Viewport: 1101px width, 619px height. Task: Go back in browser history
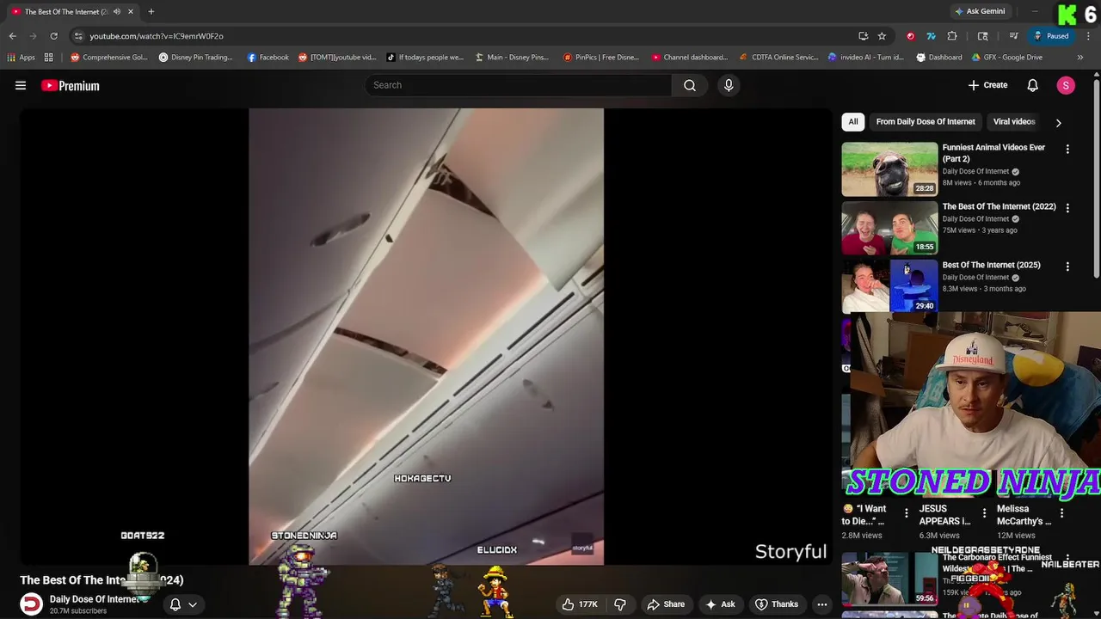12,36
